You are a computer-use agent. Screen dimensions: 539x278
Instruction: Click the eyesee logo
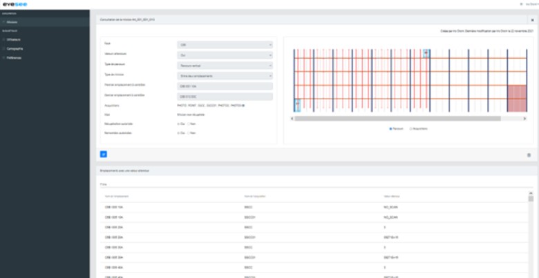click(x=15, y=4)
